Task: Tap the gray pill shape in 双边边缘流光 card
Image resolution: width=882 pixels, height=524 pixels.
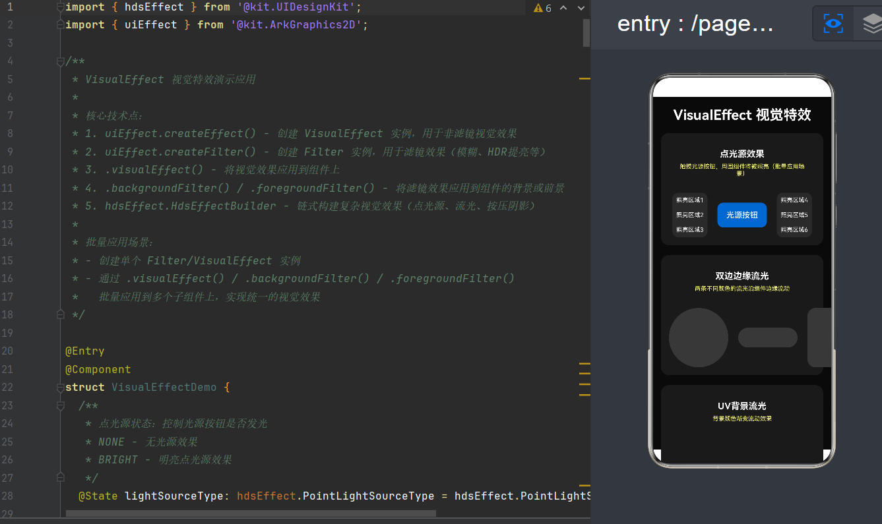Action: pyautogui.click(x=768, y=337)
